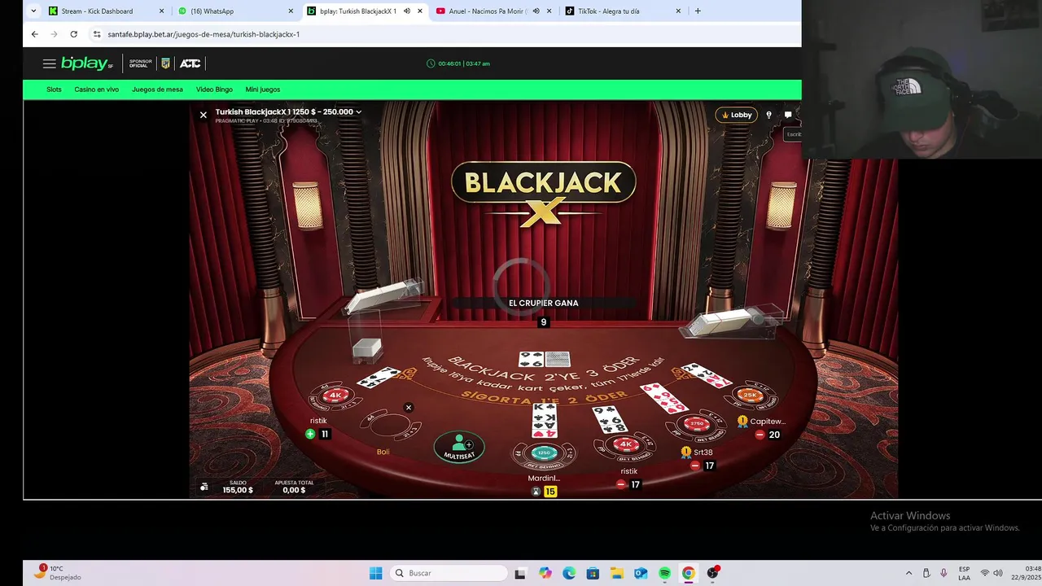This screenshot has height=586, width=1042.
Task: Open the game chat icon
Action: click(788, 115)
